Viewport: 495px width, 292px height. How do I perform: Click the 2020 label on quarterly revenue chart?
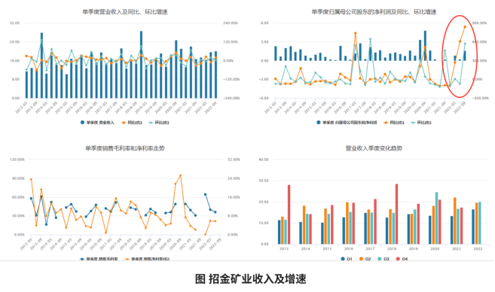435,249
